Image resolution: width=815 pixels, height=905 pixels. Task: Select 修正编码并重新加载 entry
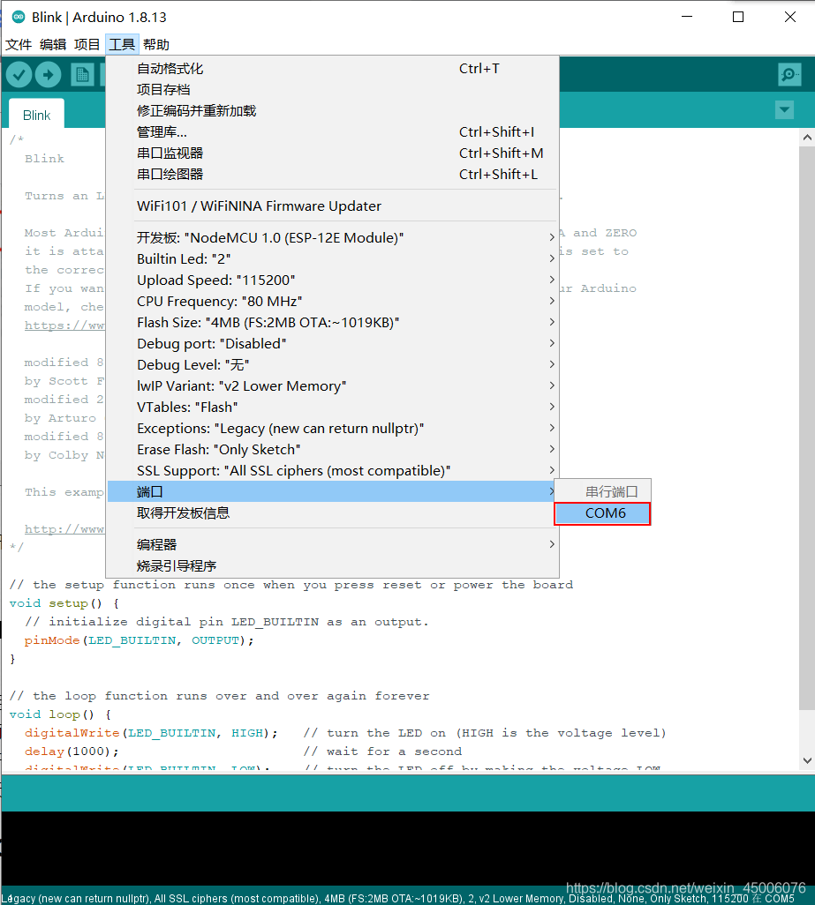click(x=332, y=111)
